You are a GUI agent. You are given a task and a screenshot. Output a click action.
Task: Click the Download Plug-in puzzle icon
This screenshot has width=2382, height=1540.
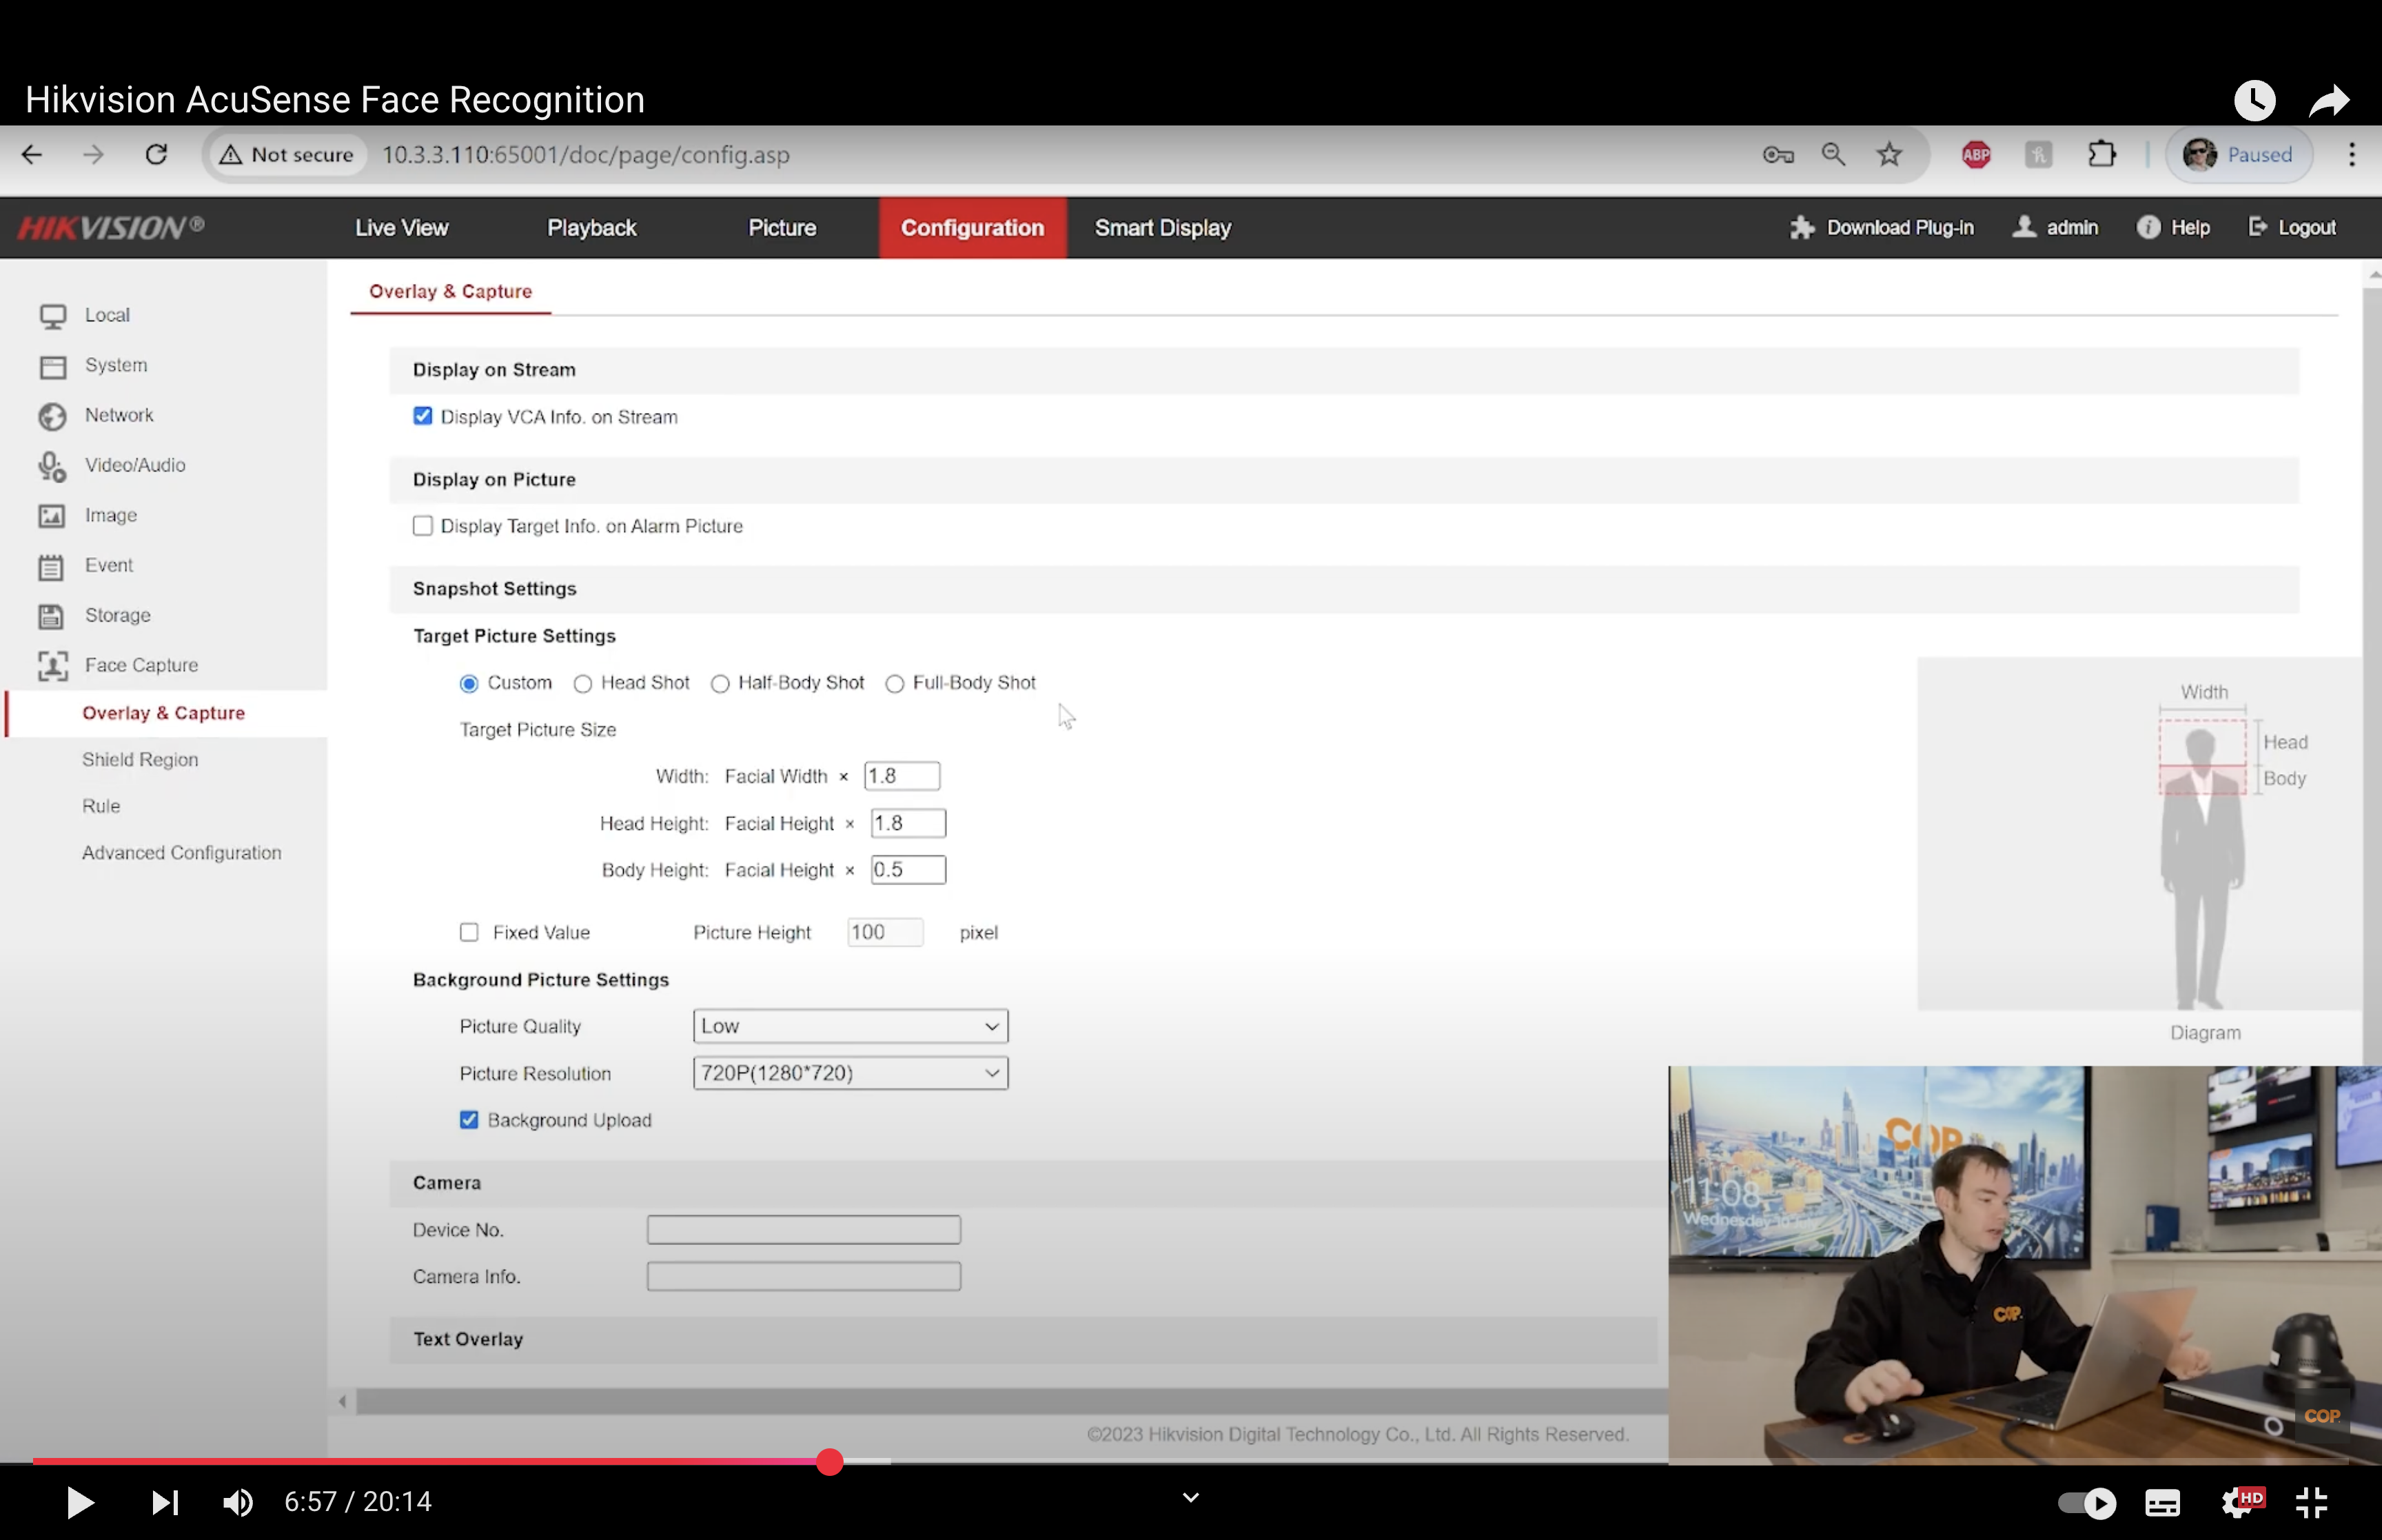[1801, 228]
